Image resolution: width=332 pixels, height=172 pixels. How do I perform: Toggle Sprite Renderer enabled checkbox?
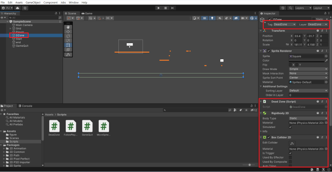tap(269, 51)
